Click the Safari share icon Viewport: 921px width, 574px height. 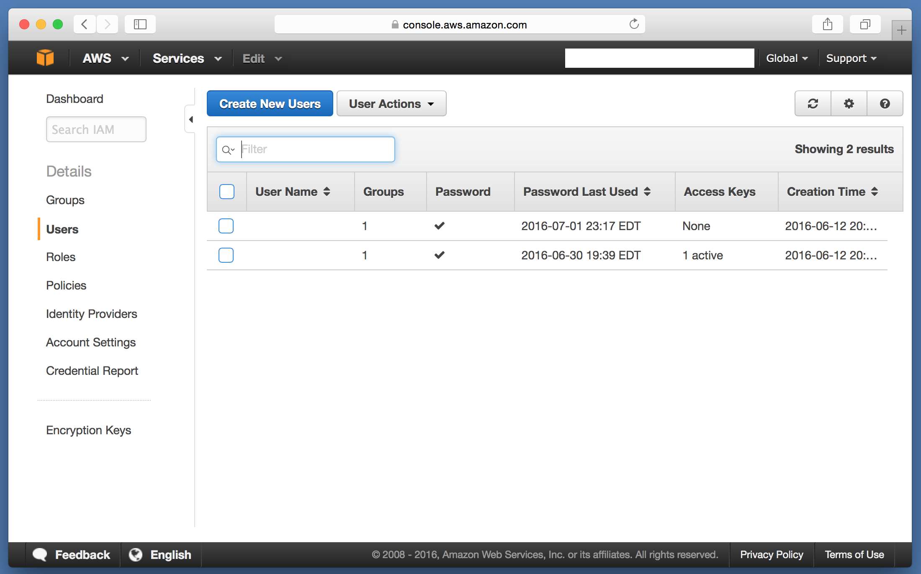pyautogui.click(x=827, y=25)
